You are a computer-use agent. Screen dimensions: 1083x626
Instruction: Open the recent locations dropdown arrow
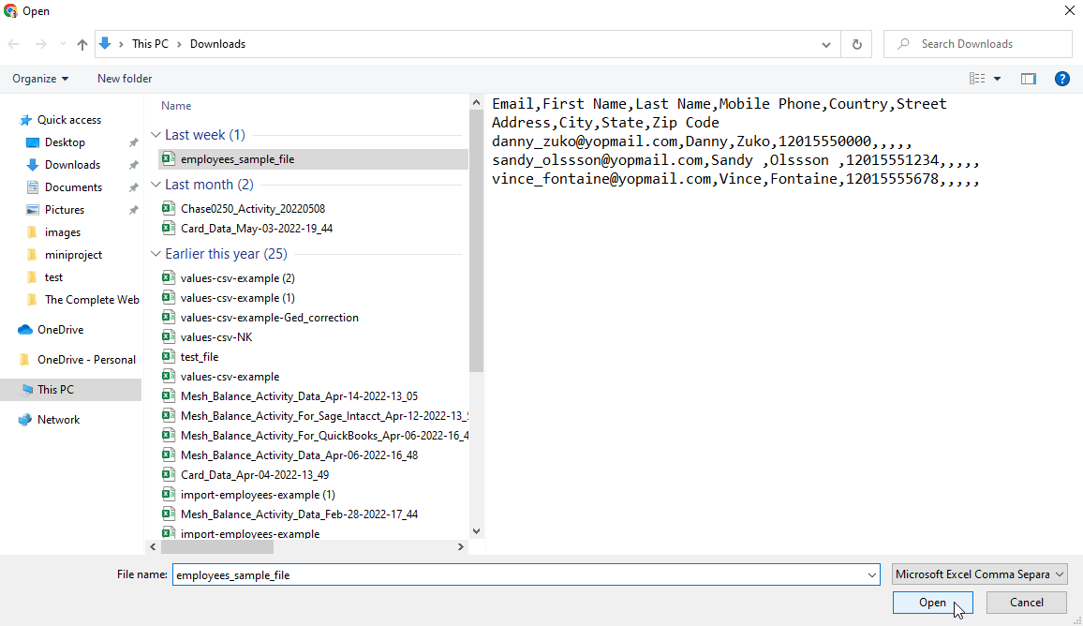pos(63,44)
